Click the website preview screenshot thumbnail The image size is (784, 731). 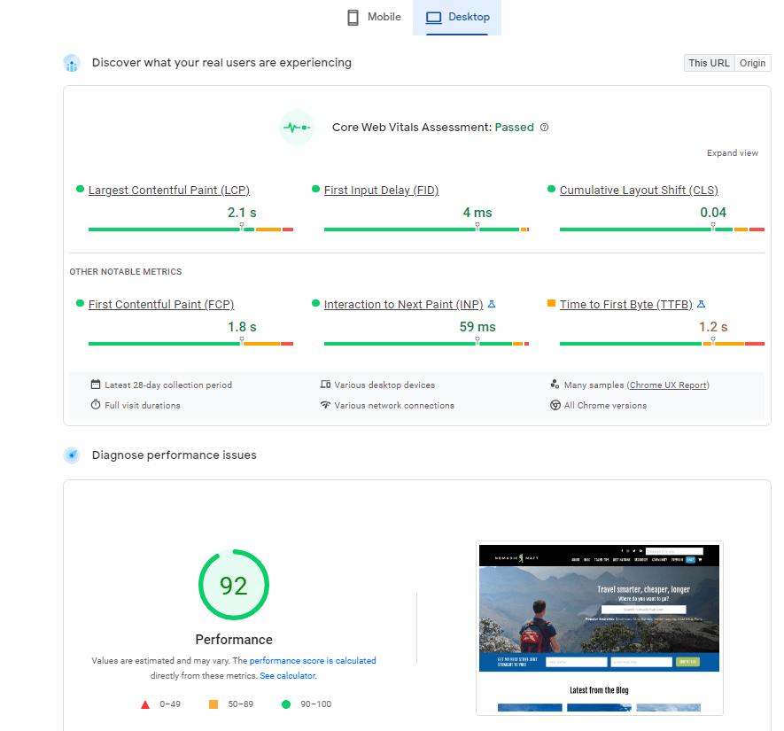coord(599,627)
